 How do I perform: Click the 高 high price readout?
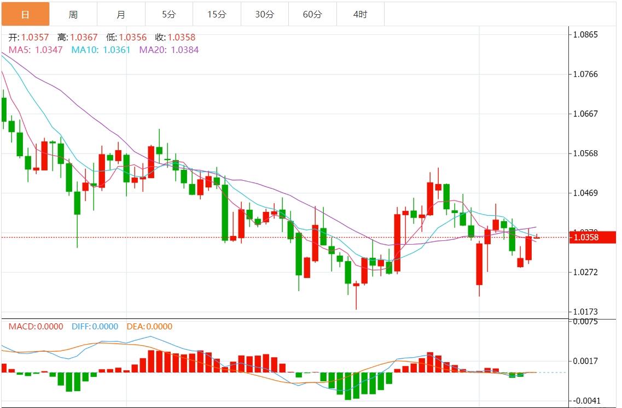[x=77, y=38]
